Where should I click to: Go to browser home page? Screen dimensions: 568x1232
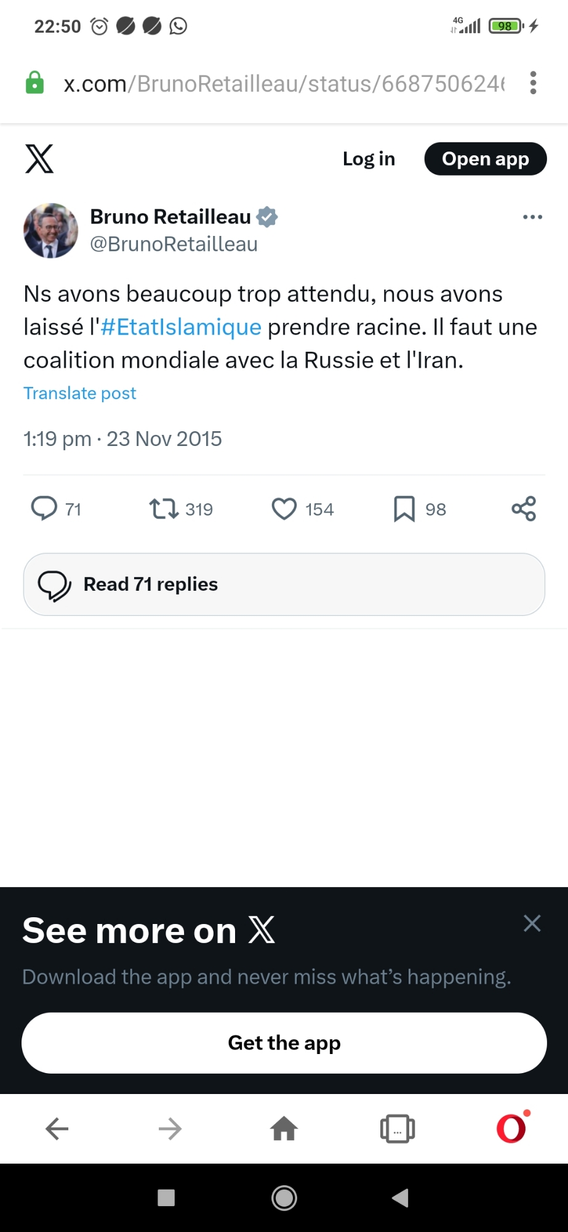click(284, 1129)
